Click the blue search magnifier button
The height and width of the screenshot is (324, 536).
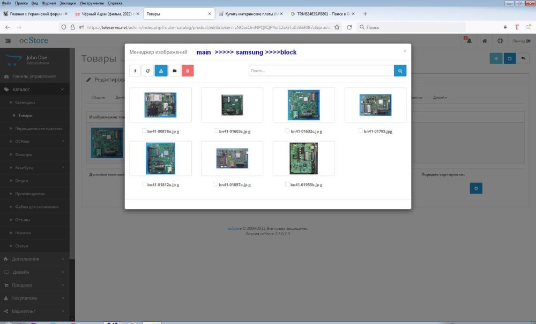(400, 71)
